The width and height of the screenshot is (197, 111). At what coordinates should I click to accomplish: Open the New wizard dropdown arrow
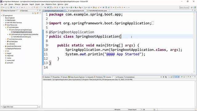pyautogui.click(x=4, y=7)
